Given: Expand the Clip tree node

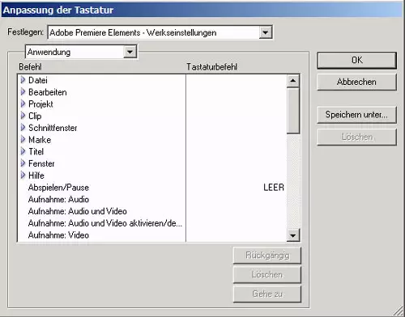Looking at the screenshot, I should (23, 116).
